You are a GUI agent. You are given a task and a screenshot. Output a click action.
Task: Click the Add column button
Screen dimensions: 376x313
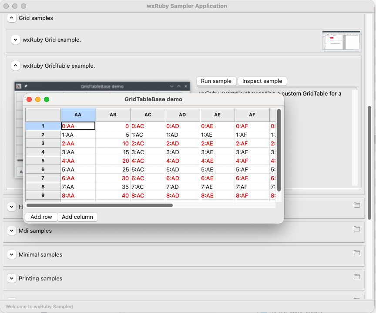(77, 217)
